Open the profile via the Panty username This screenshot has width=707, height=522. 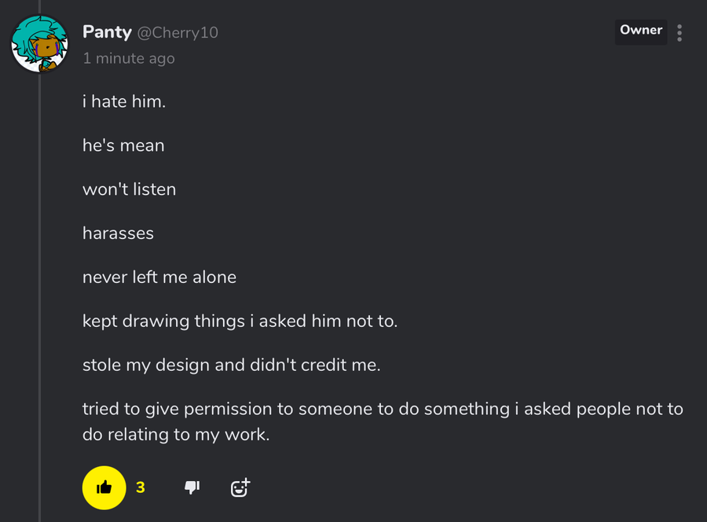(107, 32)
